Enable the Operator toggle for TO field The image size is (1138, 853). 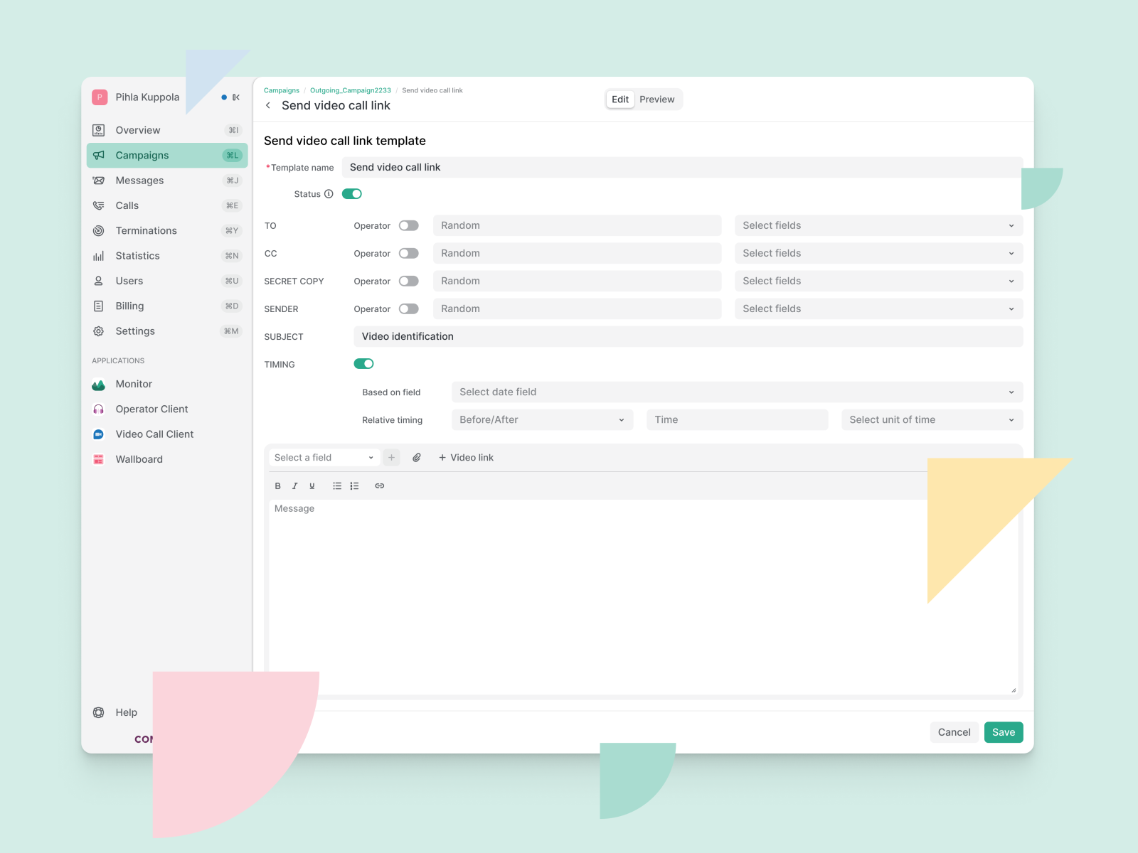point(409,225)
